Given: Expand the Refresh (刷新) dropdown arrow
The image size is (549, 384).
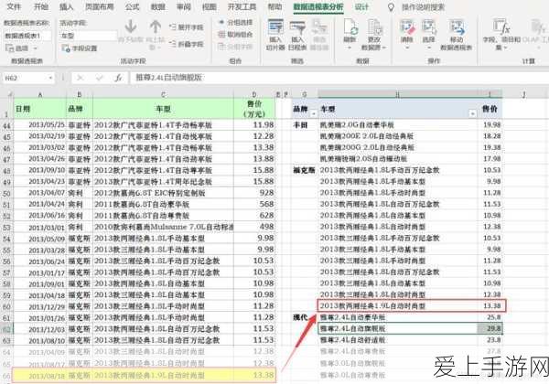Looking at the screenshot, I should (350, 48).
